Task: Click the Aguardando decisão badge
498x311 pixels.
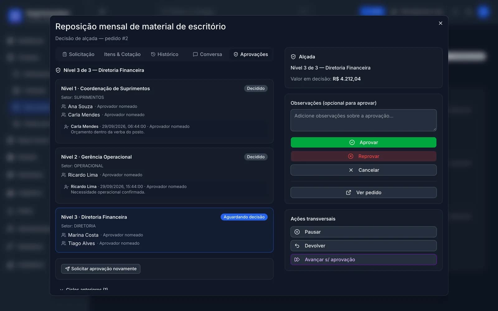Action: [x=244, y=217]
